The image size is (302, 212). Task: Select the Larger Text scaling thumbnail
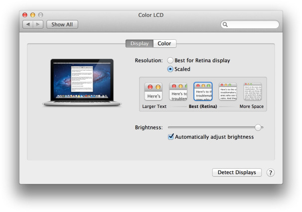tap(153, 92)
